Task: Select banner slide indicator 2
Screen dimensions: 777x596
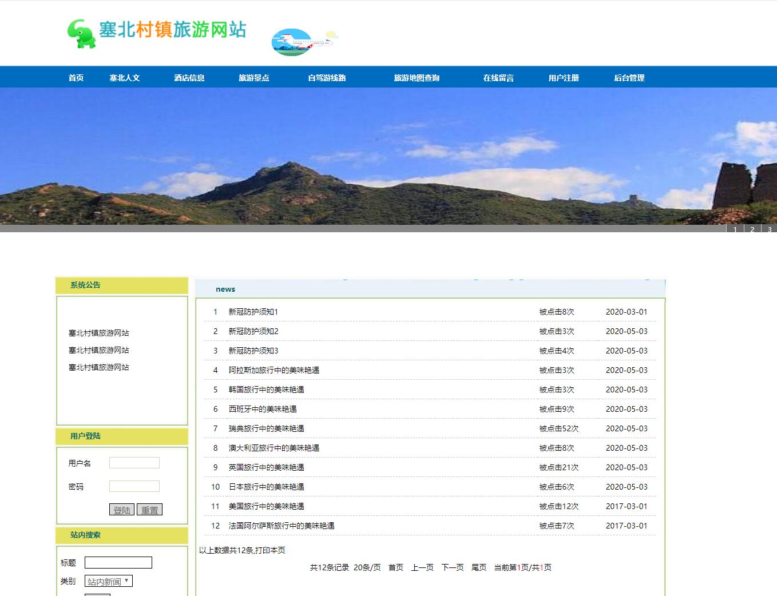Action: pos(752,229)
